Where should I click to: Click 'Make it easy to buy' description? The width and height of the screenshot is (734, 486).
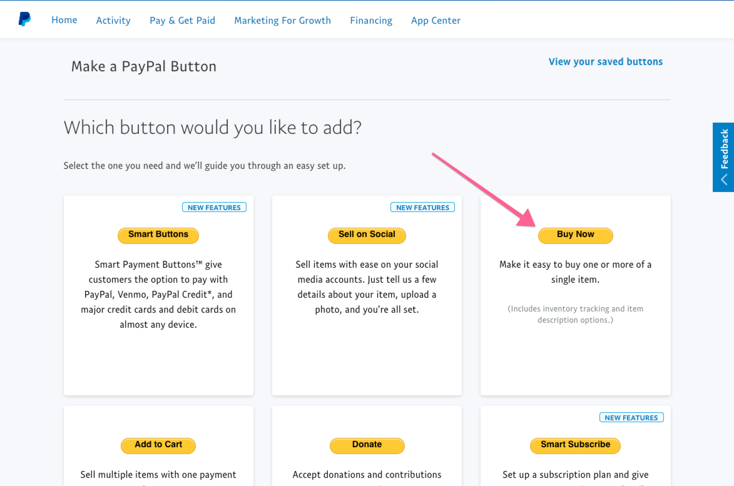point(575,271)
